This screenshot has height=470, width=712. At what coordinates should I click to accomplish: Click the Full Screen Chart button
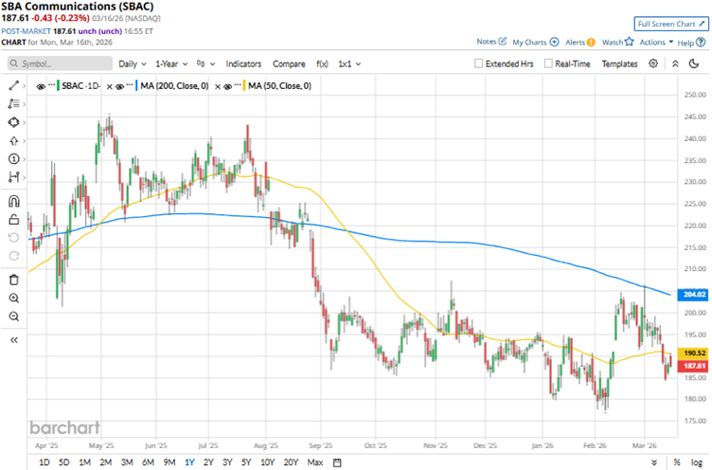[670, 24]
